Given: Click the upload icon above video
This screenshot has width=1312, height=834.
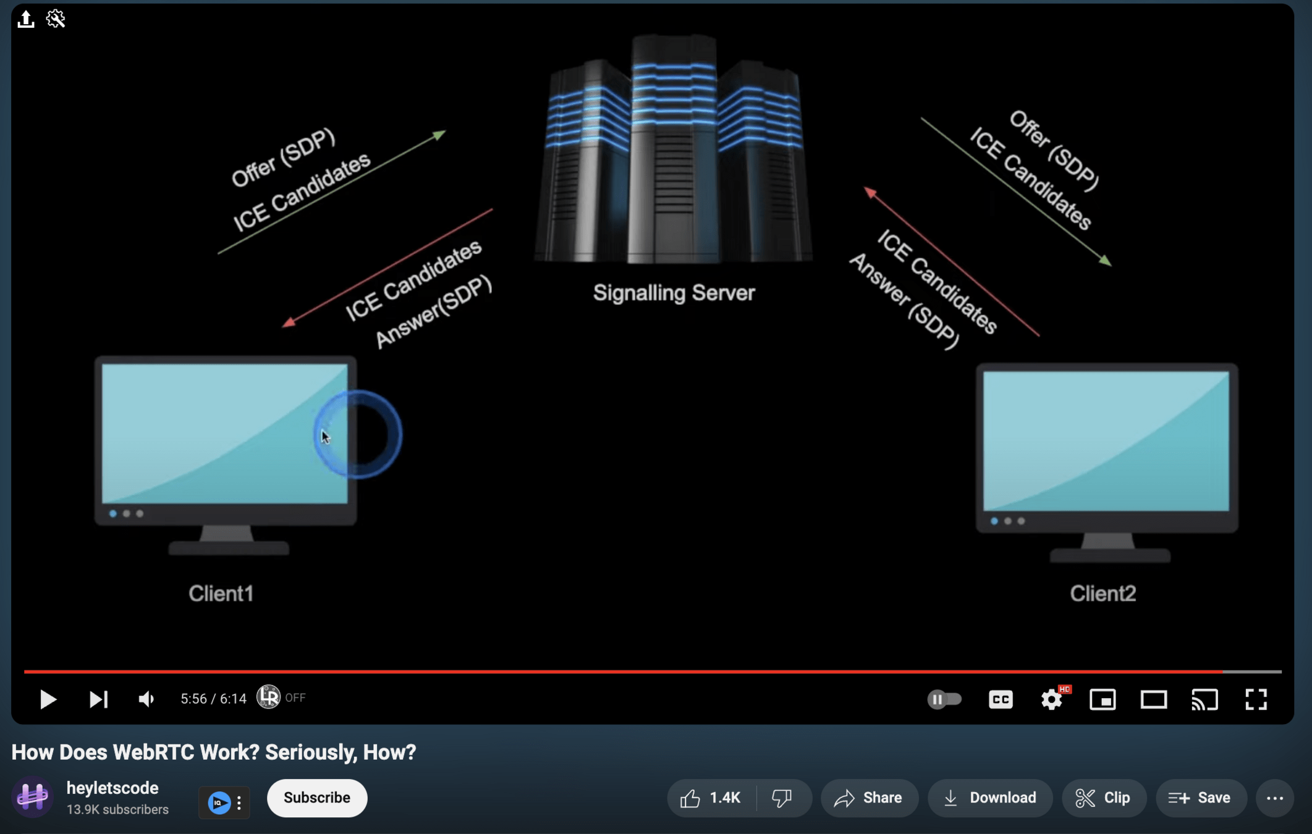Looking at the screenshot, I should (x=26, y=19).
